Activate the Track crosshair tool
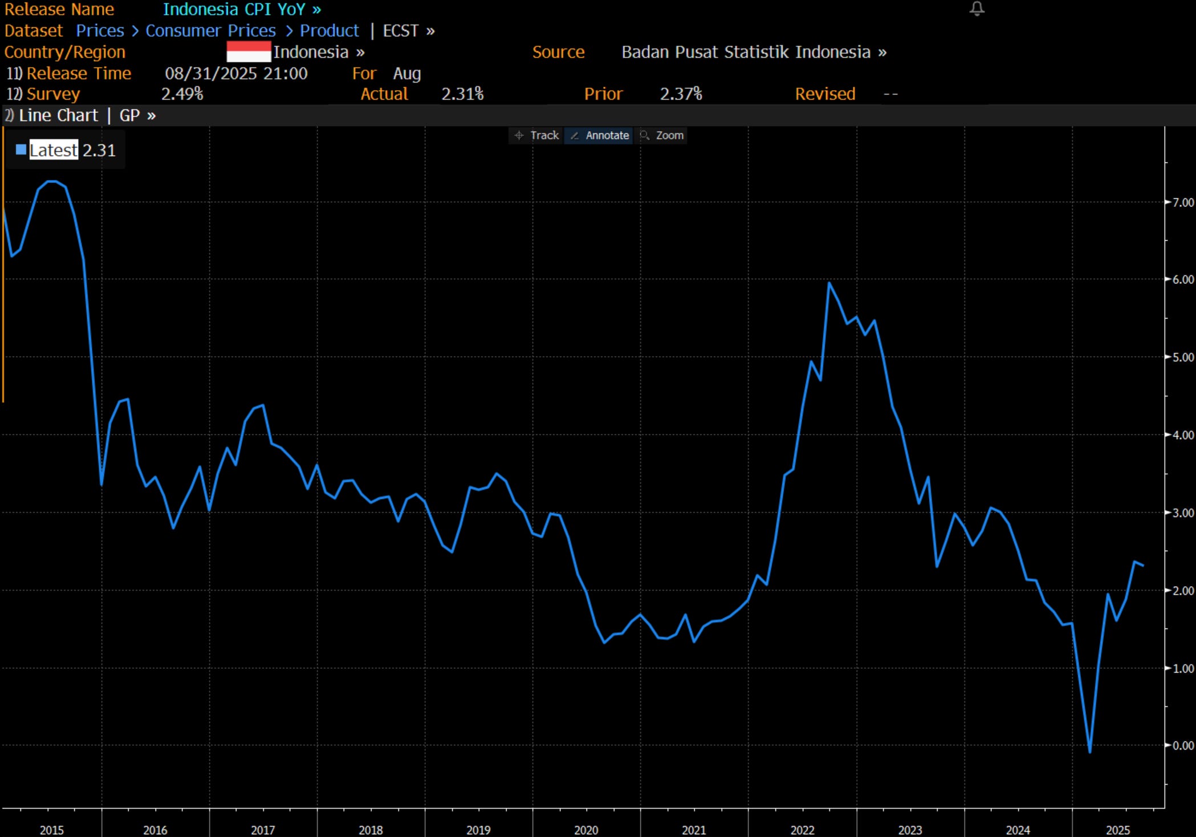Viewport: 1196px width, 837px height. [536, 136]
